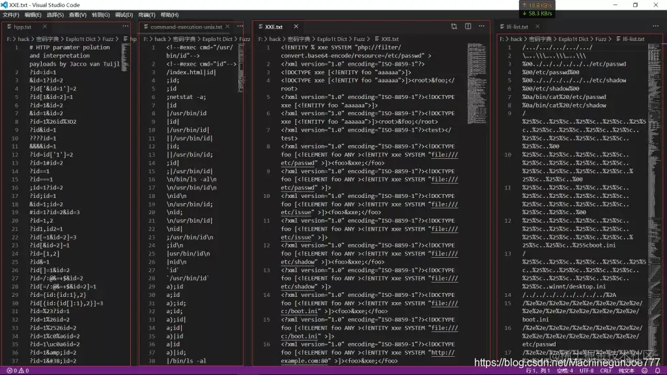Open the 编辑(E) menu
667x375 pixels.
(33, 15)
